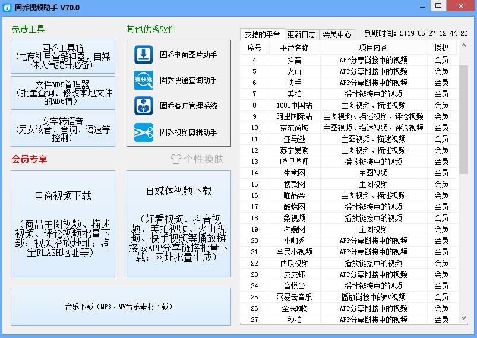Open 自媒体视频下载 member feature

click(x=179, y=224)
